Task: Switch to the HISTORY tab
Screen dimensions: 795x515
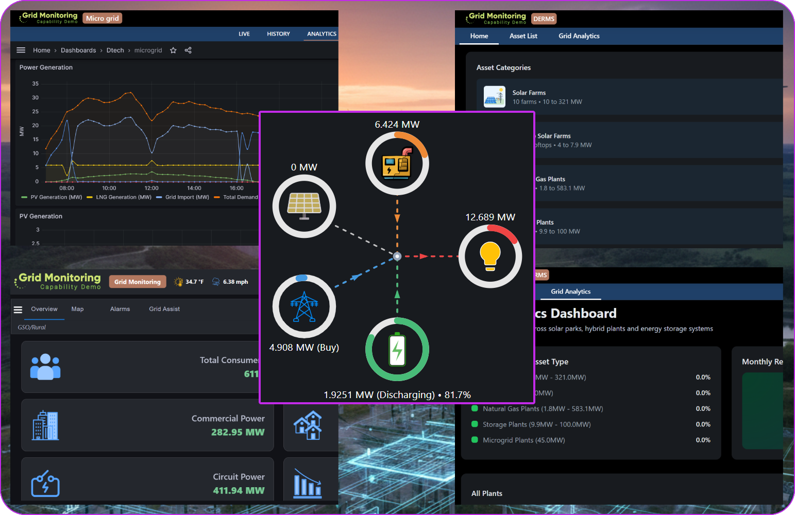Action: click(x=278, y=33)
